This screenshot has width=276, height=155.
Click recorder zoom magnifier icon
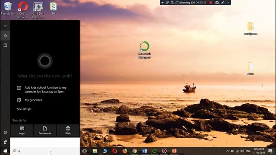172,3
